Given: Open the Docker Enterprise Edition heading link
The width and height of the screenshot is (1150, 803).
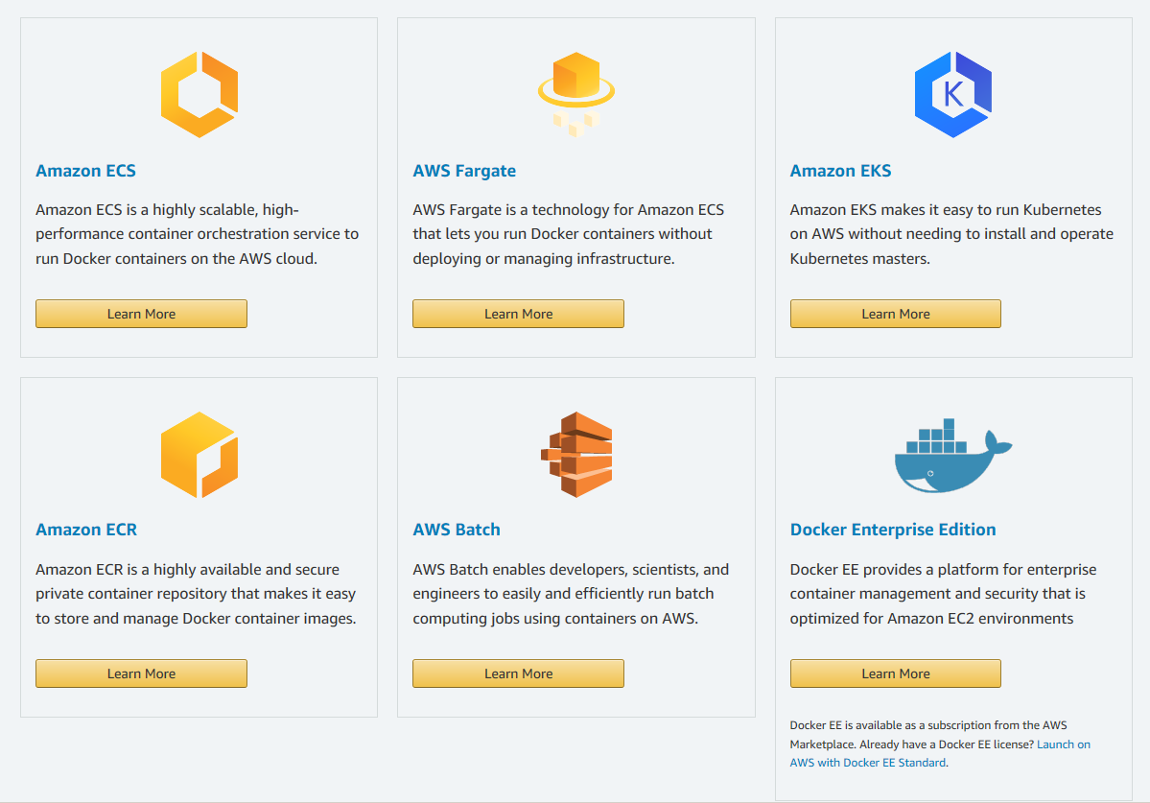Looking at the screenshot, I should click(893, 530).
